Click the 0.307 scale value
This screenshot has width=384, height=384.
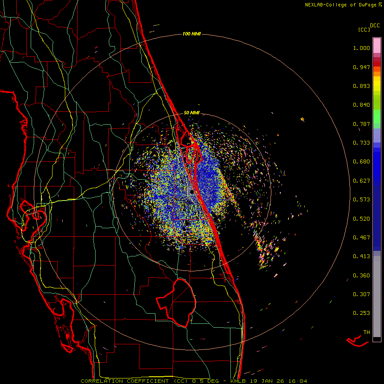click(361, 294)
